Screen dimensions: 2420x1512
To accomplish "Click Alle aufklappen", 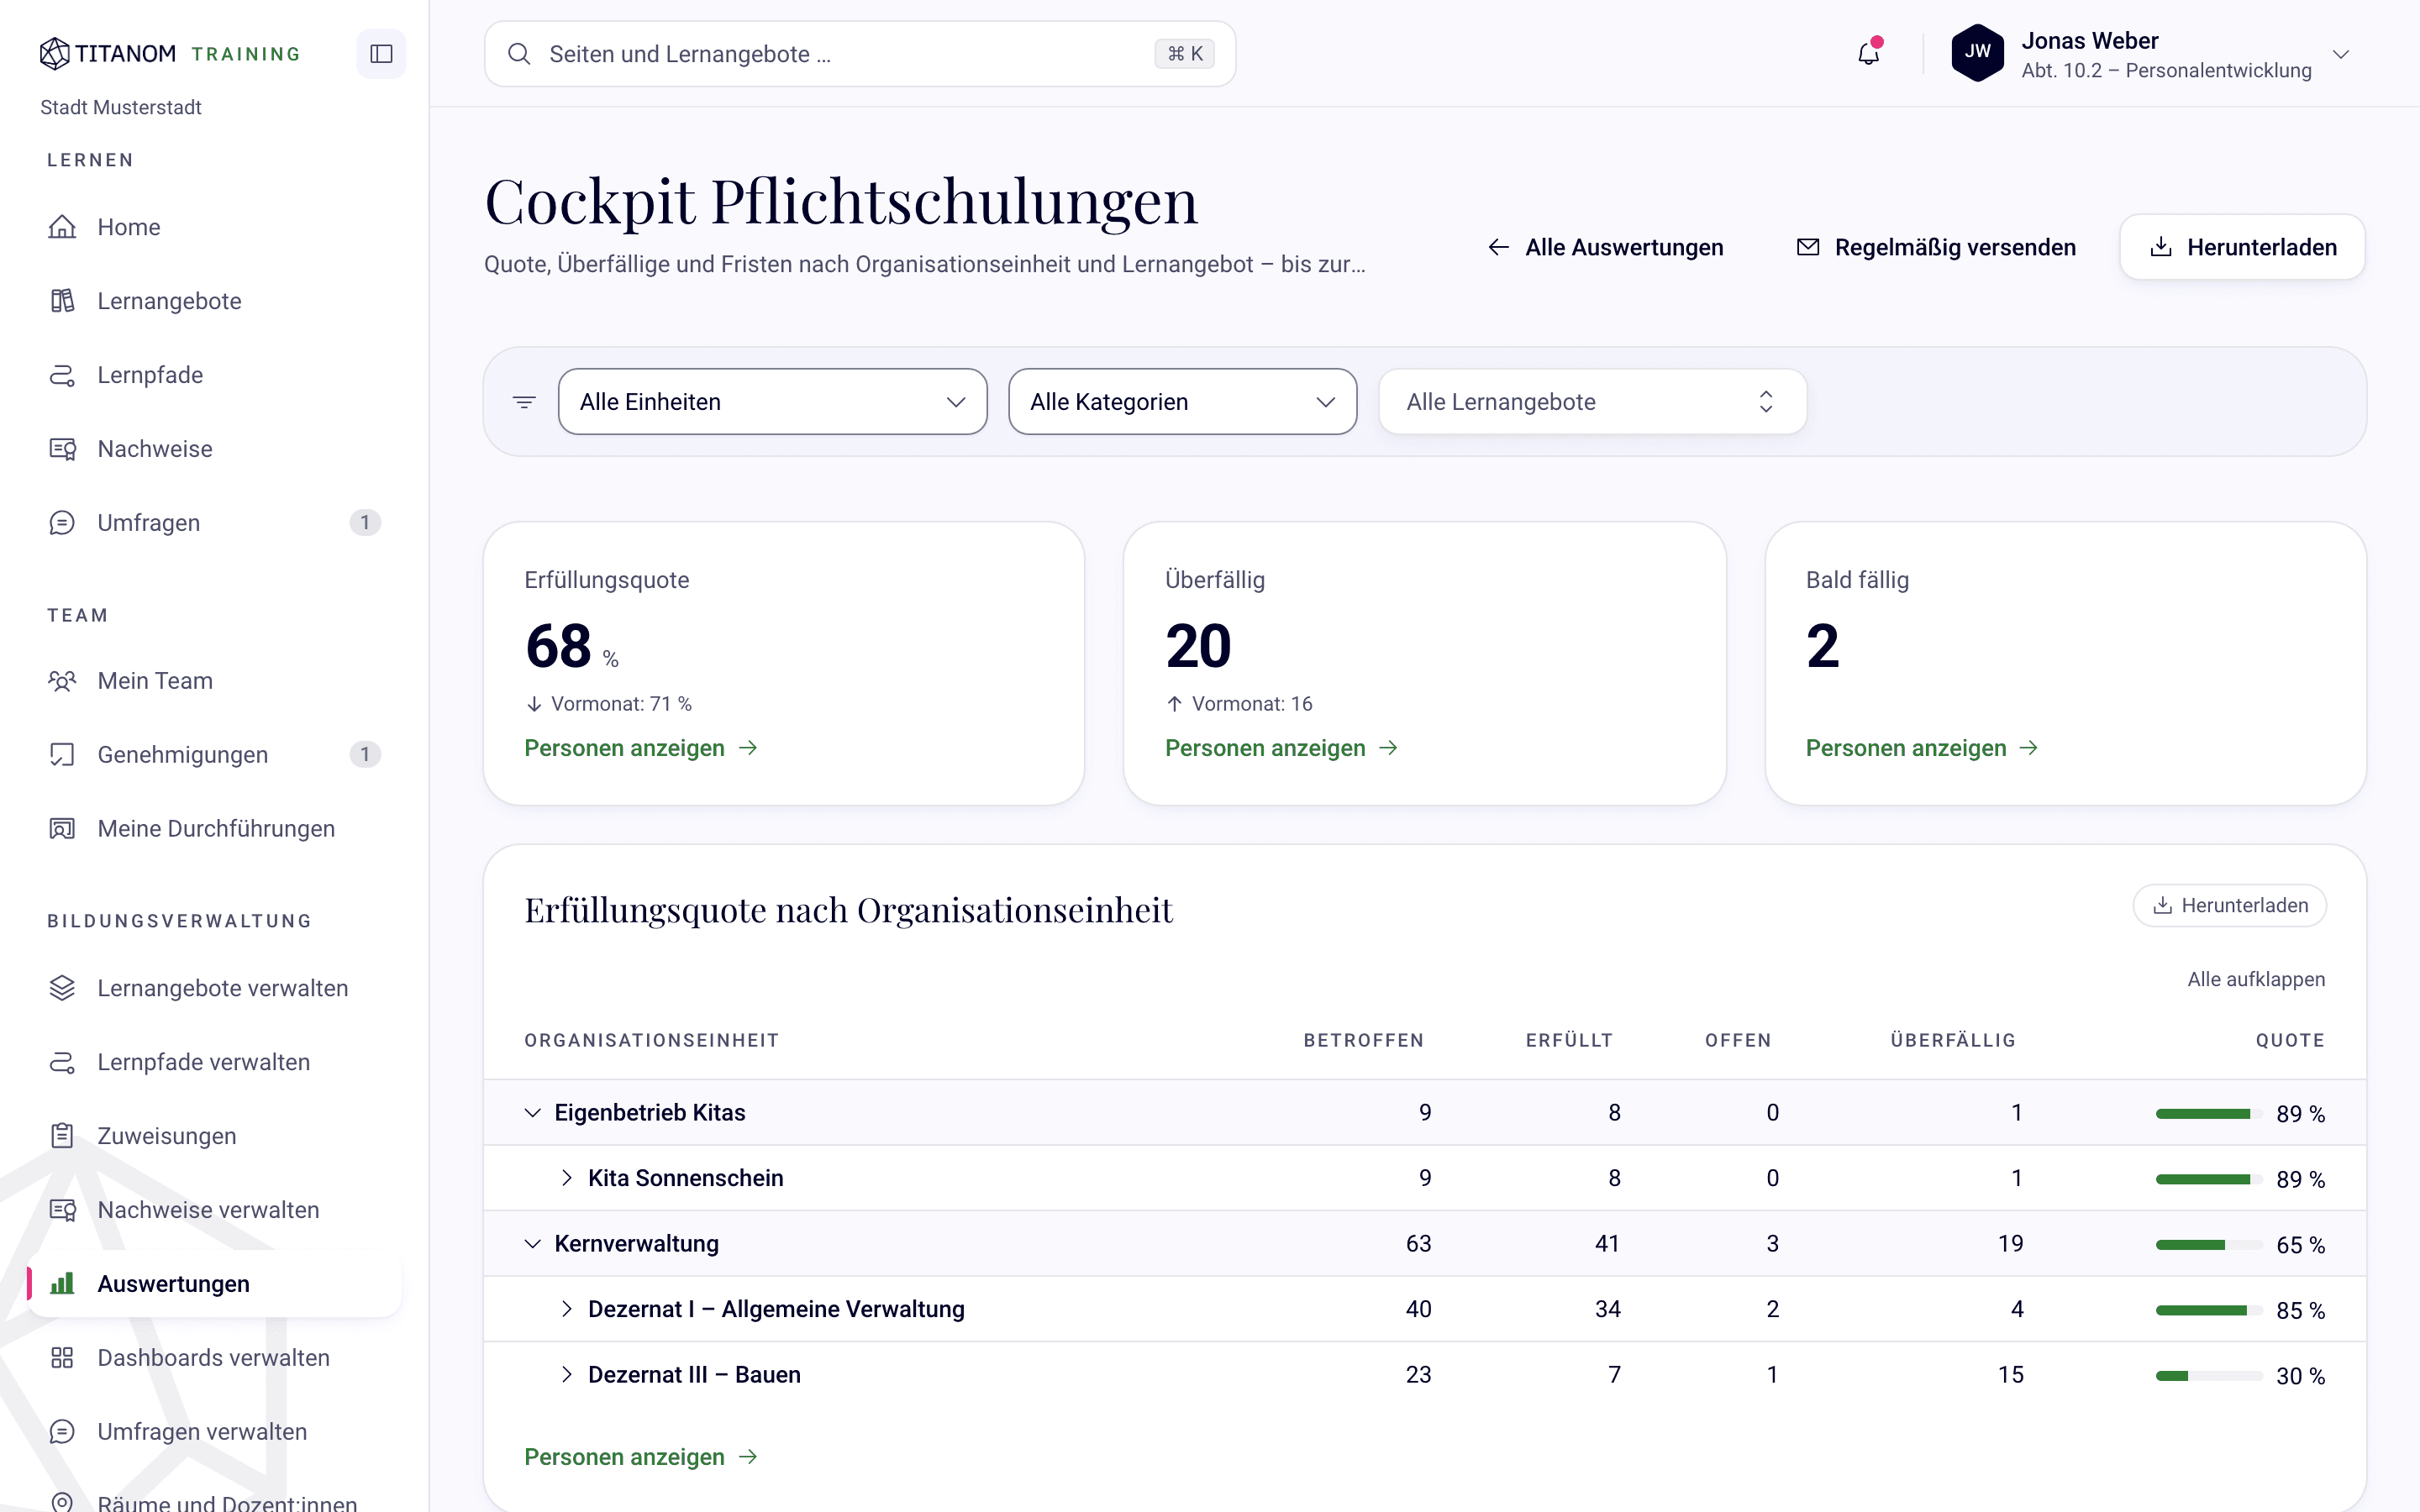I will click(x=2256, y=979).
